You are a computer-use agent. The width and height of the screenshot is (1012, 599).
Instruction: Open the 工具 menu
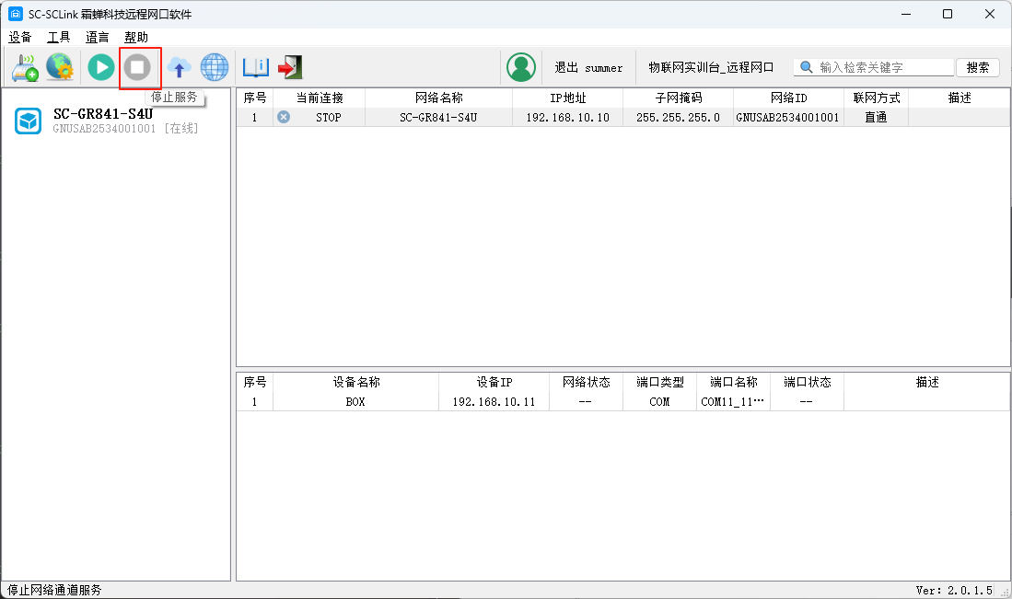pyautogui.click(x=59, y=38)
